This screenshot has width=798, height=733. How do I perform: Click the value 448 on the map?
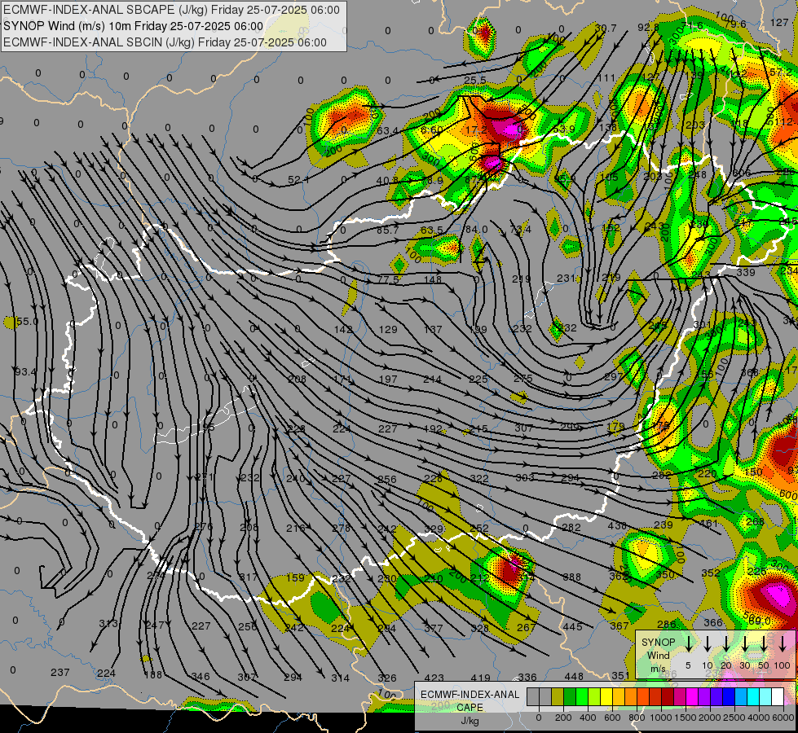(x=574, y=677)
